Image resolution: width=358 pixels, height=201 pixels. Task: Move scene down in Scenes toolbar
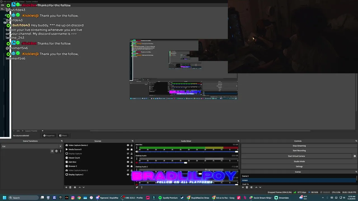coord(260,187)
